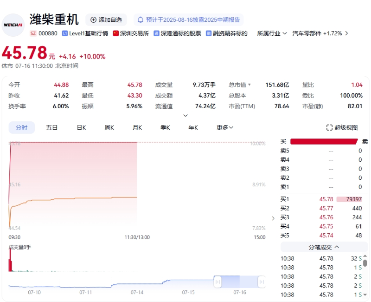Click the 总市值 value 151.68亿
This screenshot has width=371, height=302.
click(277, 85)
